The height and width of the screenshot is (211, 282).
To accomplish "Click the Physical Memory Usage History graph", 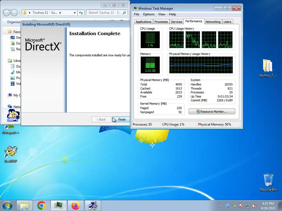I will (x=201, y=65).
